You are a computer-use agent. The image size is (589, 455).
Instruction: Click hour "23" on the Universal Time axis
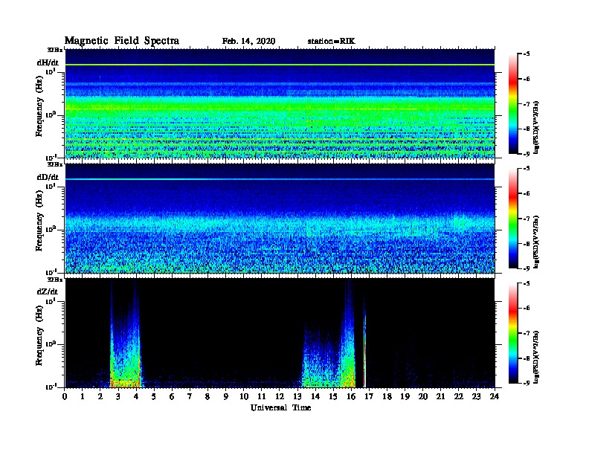[477, 397]
